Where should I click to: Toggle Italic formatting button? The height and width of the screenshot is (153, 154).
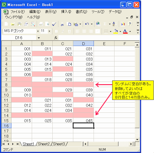click(x=63, y=31)
